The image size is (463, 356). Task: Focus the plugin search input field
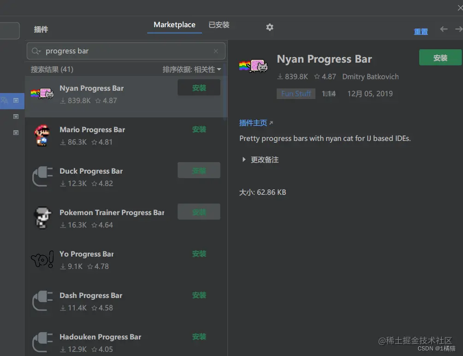[126, 51]
